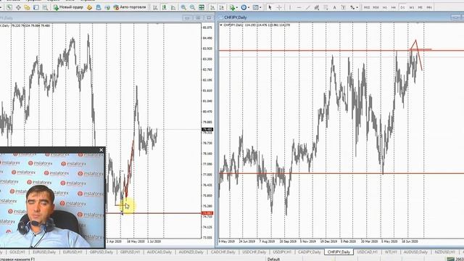Click the upper red horizontal line on CHFJPY chart

click(x=341, y=51)
